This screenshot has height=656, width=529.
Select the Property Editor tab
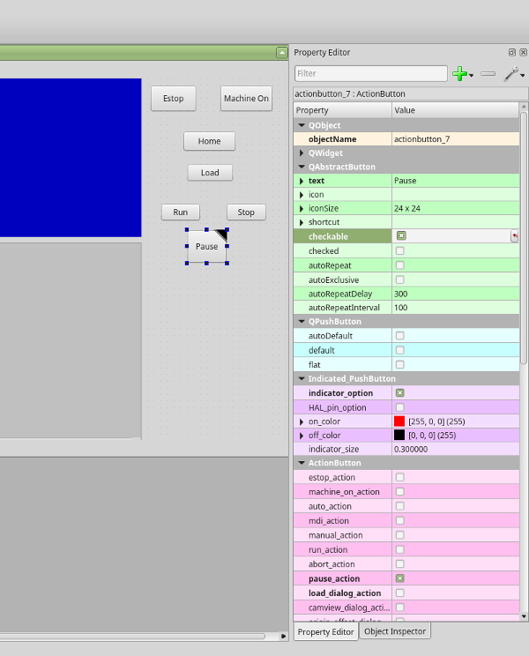pos(325,631)
